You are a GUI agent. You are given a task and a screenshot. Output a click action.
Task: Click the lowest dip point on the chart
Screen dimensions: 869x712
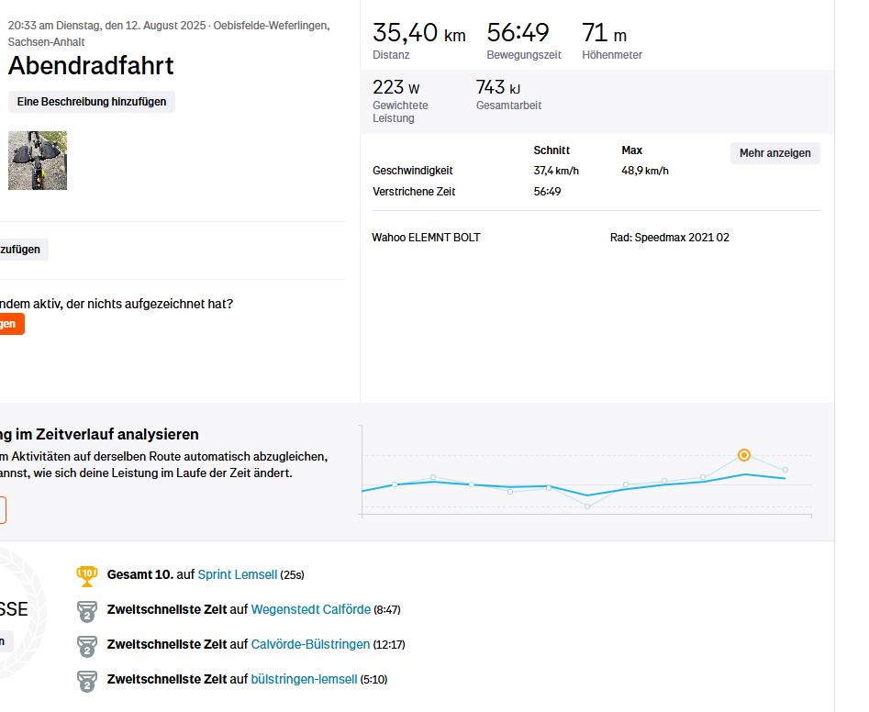coord(587,506)
